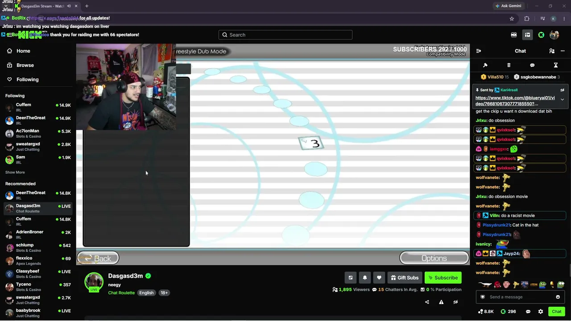The height and width of the screenshot is (321, 571).
Task: Report the stream with warning icon
Action: pos(441,302)
